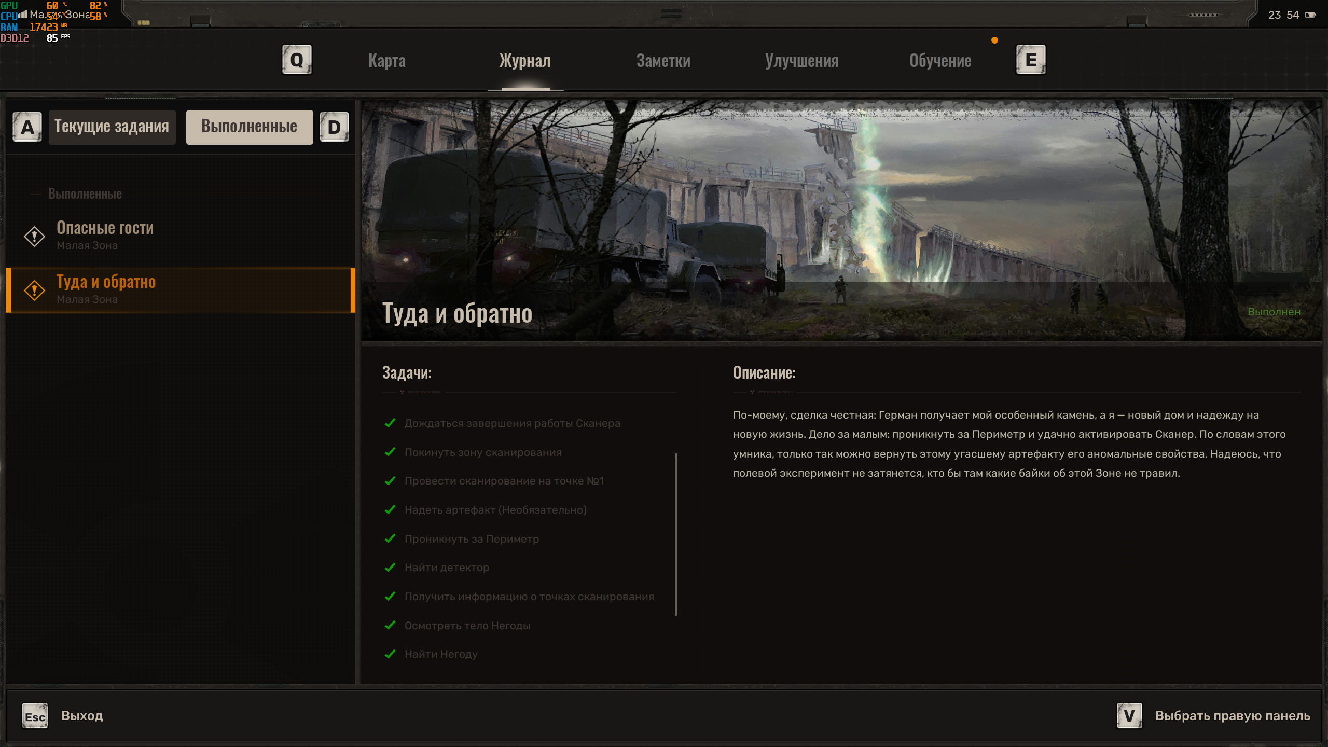1328x747 pixels.
Task: Click the V key icon at bottom right
Action: coord(1129,716)
